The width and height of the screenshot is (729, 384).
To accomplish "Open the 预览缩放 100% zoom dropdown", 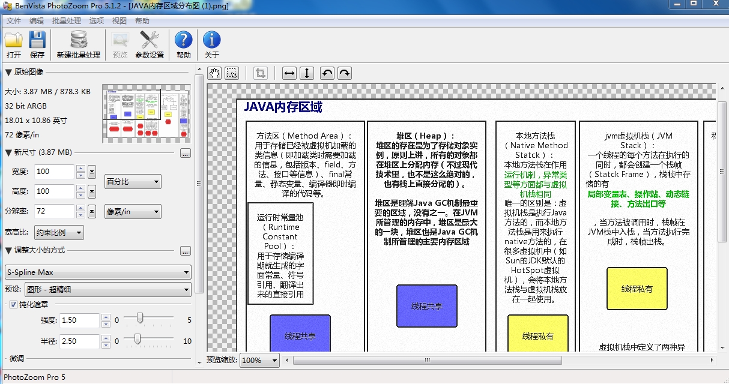I will coord(259,360).
